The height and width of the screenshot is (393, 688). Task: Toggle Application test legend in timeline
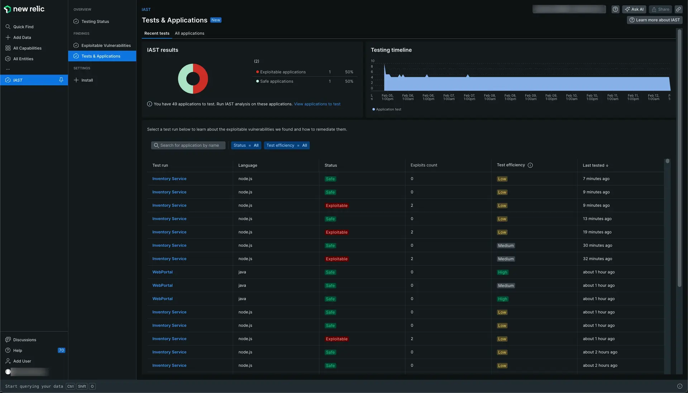[387, 109]
